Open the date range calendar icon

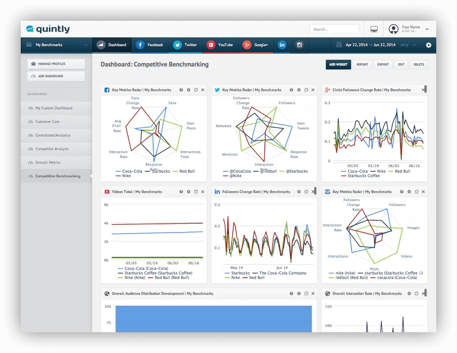tap(339, 45)
